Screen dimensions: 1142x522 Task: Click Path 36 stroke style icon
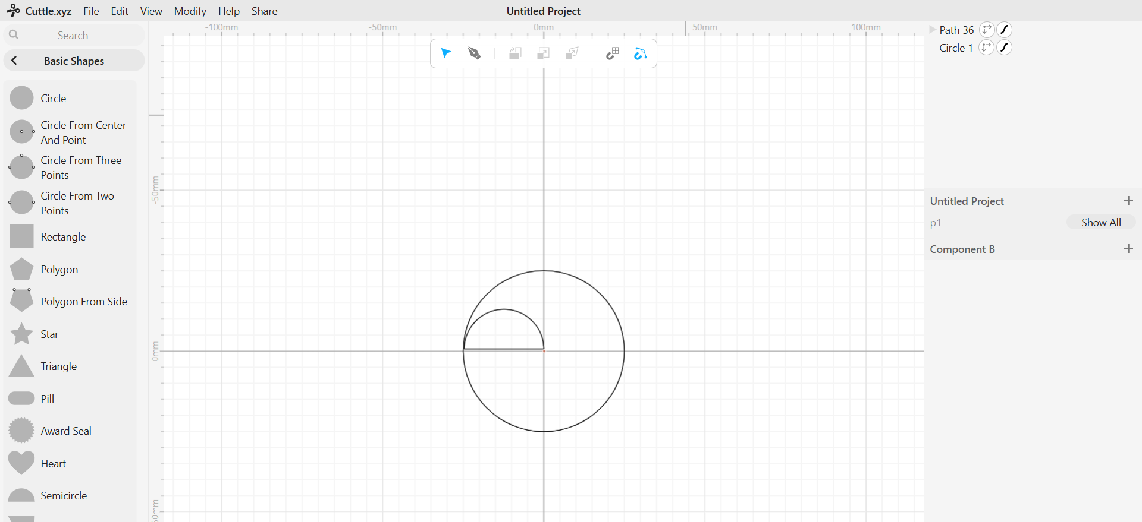click(1005, 30)
